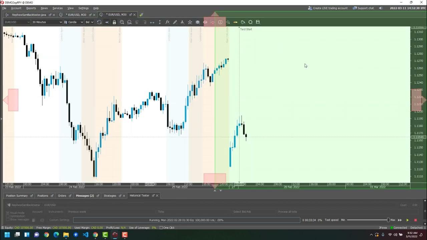The height and width of the screenshot is (240, 427).
Task: Select the text annotation A tool
Action: (182, 22)
